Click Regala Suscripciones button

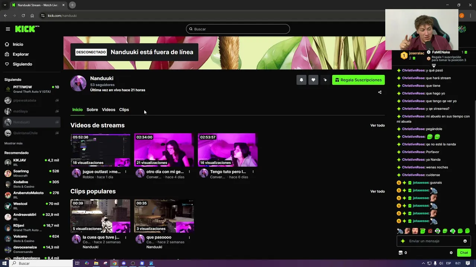tap(358, 80)
